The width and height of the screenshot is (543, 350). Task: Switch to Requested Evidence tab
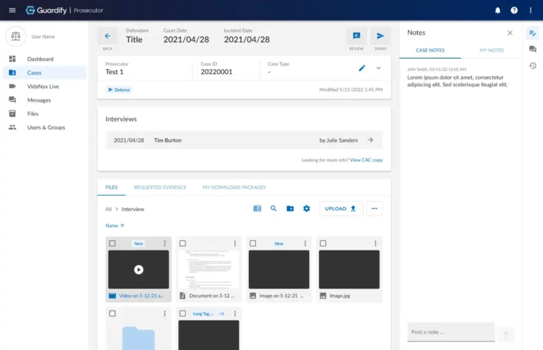(x=160, y=187)
